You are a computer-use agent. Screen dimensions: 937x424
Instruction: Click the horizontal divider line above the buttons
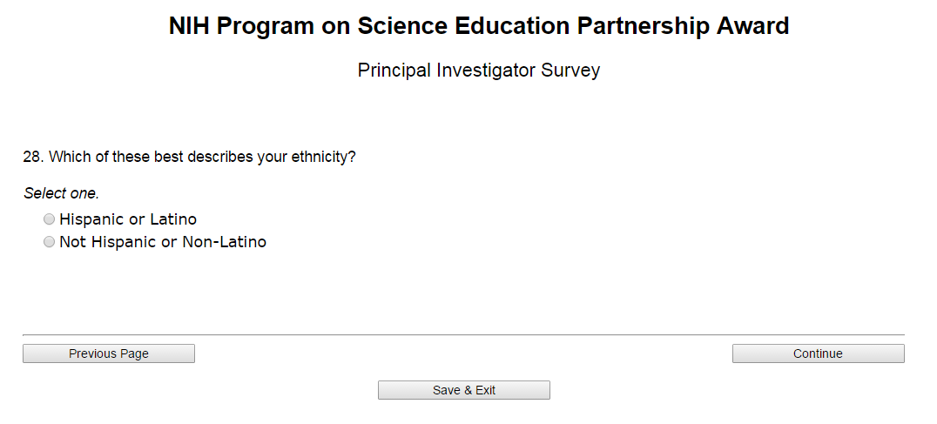463,334
